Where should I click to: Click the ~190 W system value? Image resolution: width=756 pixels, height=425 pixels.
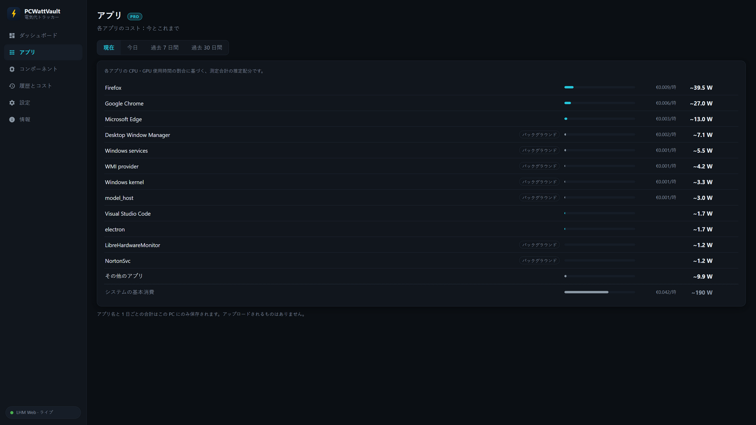pos(702,292)
